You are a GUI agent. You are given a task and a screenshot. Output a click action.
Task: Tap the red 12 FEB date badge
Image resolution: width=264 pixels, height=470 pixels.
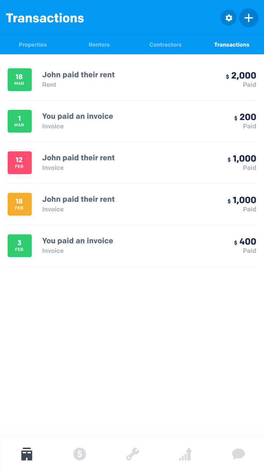[x=20, y=163]
